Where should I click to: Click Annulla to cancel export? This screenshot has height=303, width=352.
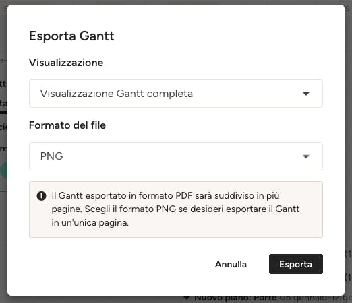[231, 264]
